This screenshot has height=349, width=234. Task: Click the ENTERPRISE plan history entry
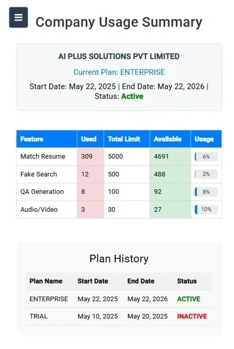tap(49, 299)
